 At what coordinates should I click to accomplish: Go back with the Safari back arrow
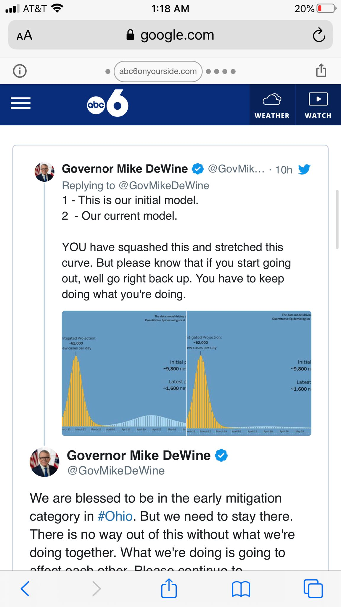pyautogui.click(x=25, y=588)
